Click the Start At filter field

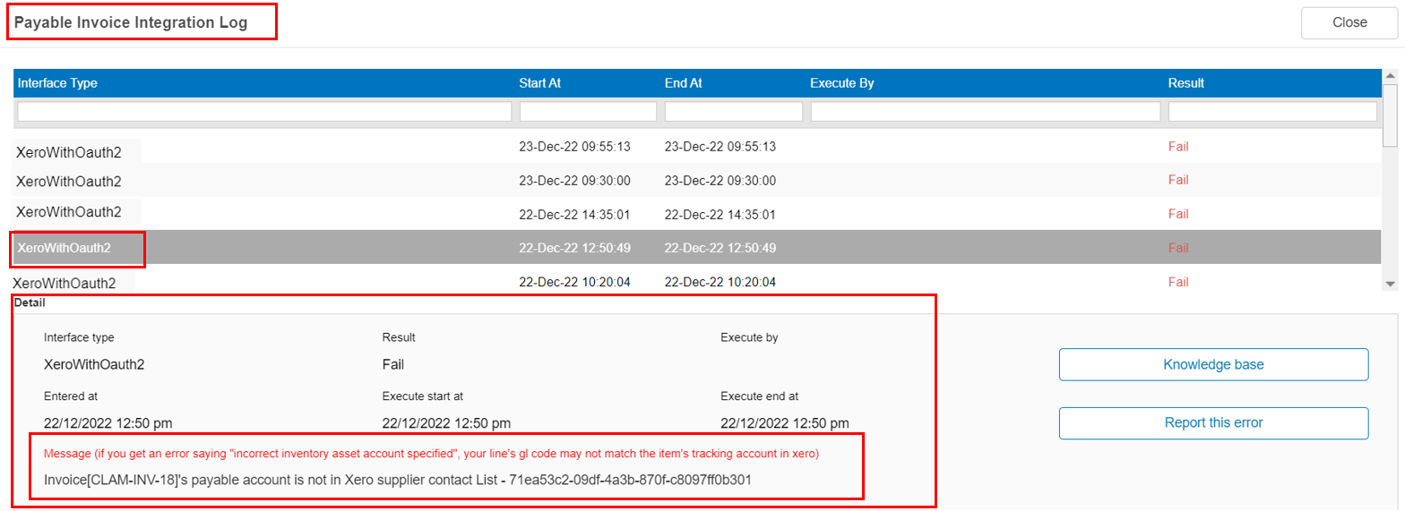click(x=588, y=111)
